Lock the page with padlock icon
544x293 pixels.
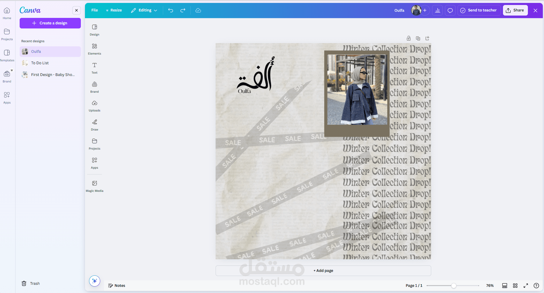coord(409,38)
